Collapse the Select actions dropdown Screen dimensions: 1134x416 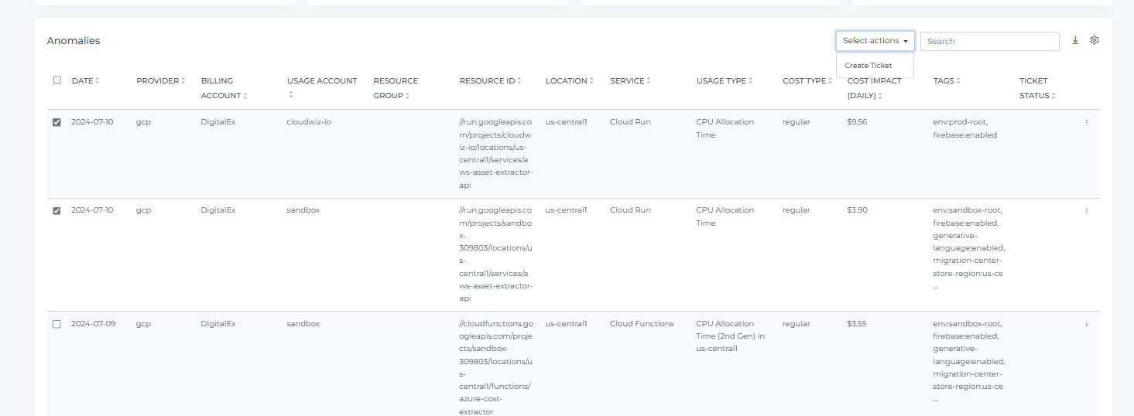tap(875, 41)
